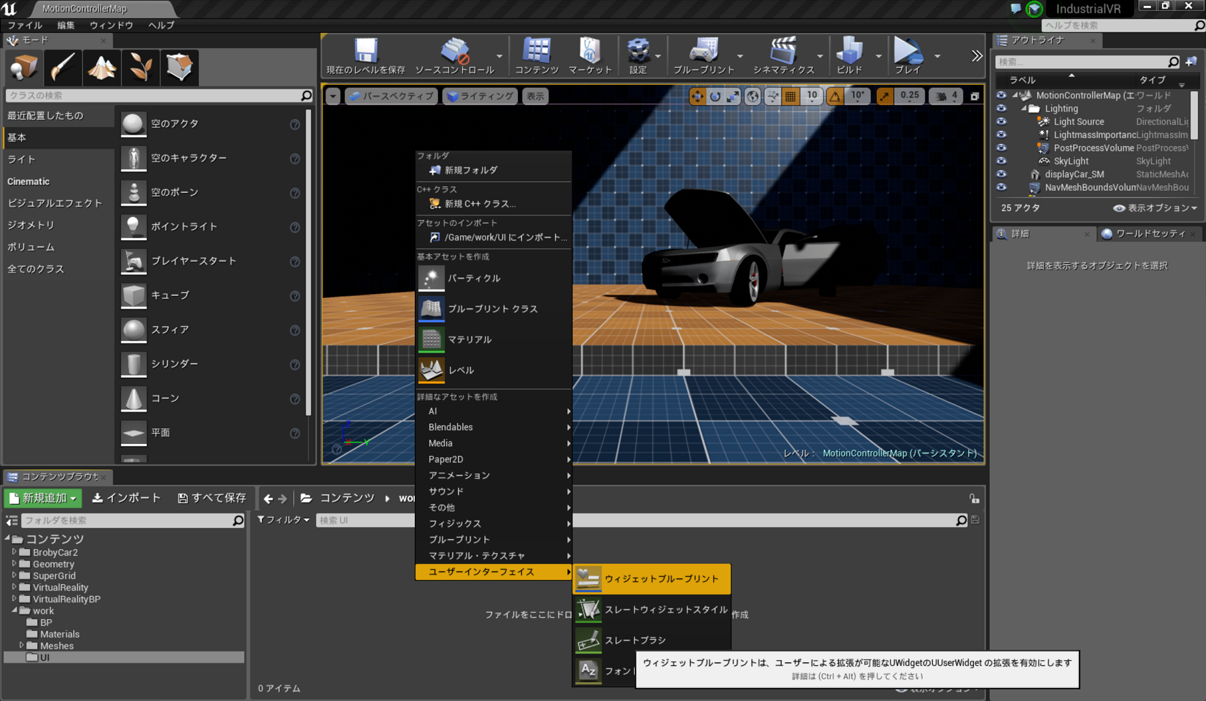Lock the Content Browser with padlock icon
The height and width of the screenshot is (701, 1206).
click(x=974, y=498)
